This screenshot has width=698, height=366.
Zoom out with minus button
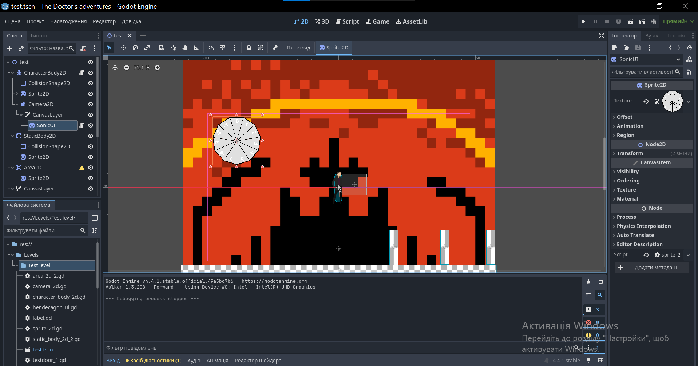[x=127, y=68]
